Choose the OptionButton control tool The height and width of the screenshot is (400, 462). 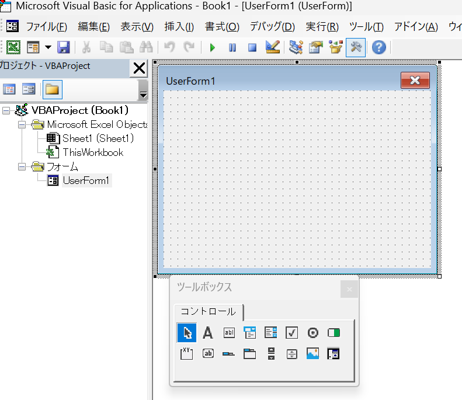[312, 333]
